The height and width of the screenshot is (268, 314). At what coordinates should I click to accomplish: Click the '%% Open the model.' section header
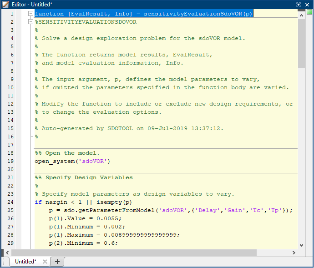(67, 153)
